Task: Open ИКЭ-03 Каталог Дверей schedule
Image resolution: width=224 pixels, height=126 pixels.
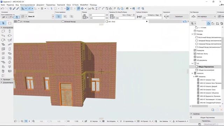Action: (x=208, y=86)
